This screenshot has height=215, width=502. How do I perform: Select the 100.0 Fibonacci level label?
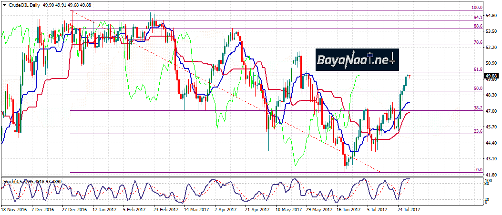[477, 8]
